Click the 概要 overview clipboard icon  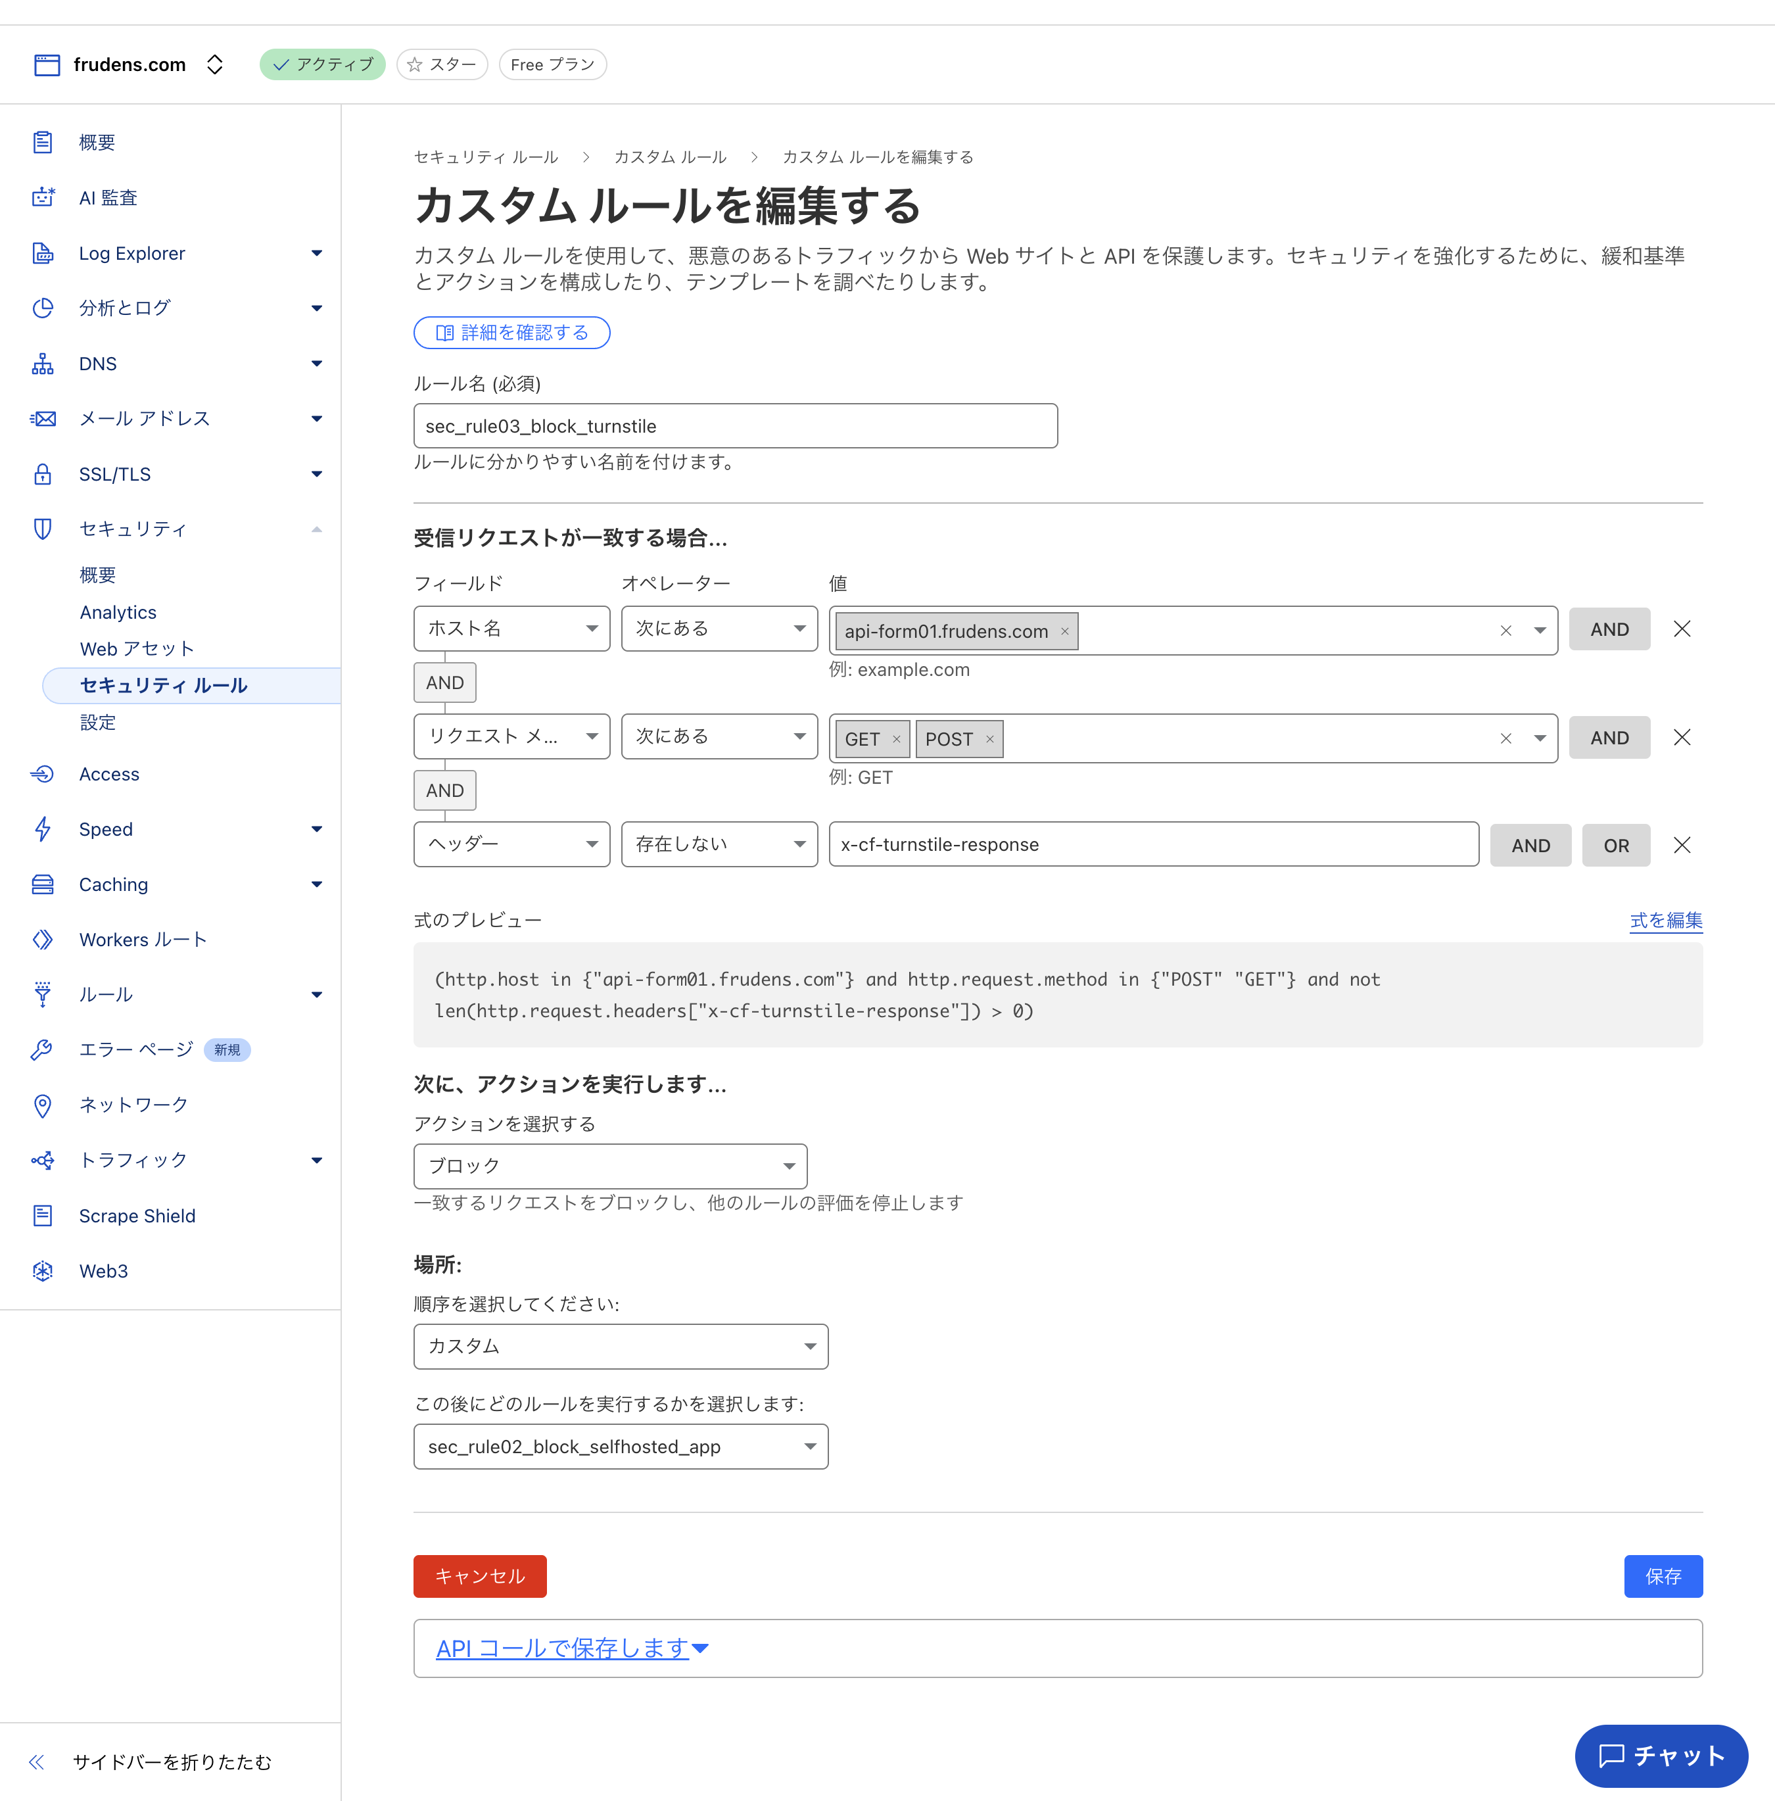(43, 143)
